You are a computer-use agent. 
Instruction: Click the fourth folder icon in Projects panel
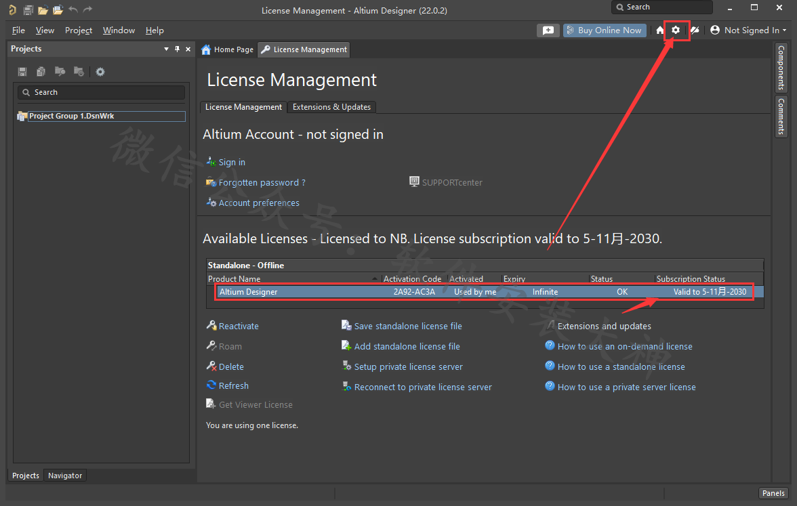point(79,72)
